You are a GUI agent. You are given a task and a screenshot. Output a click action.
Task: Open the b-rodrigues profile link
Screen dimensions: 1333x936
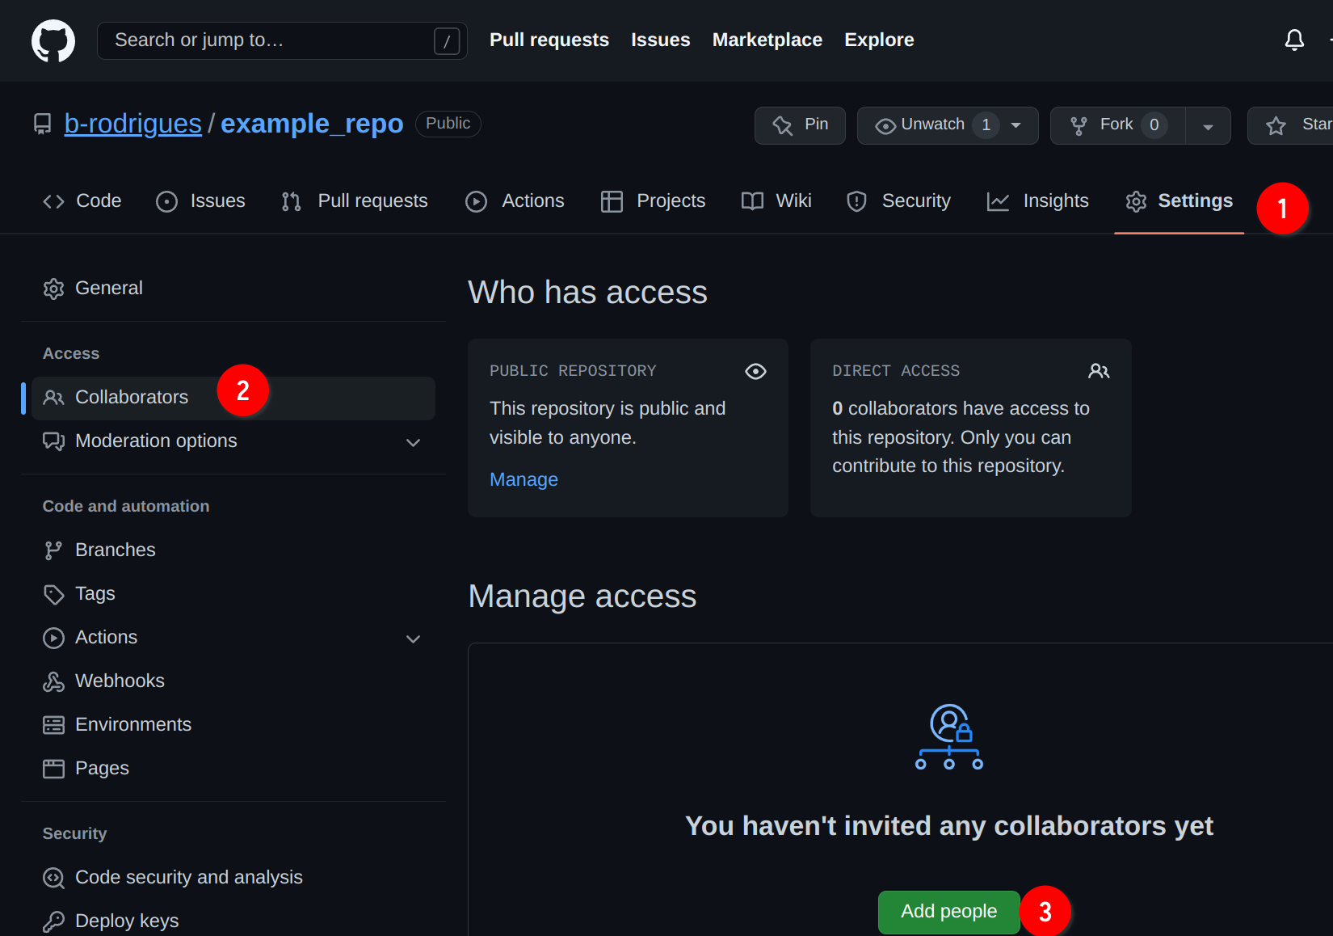pos(133,124)
